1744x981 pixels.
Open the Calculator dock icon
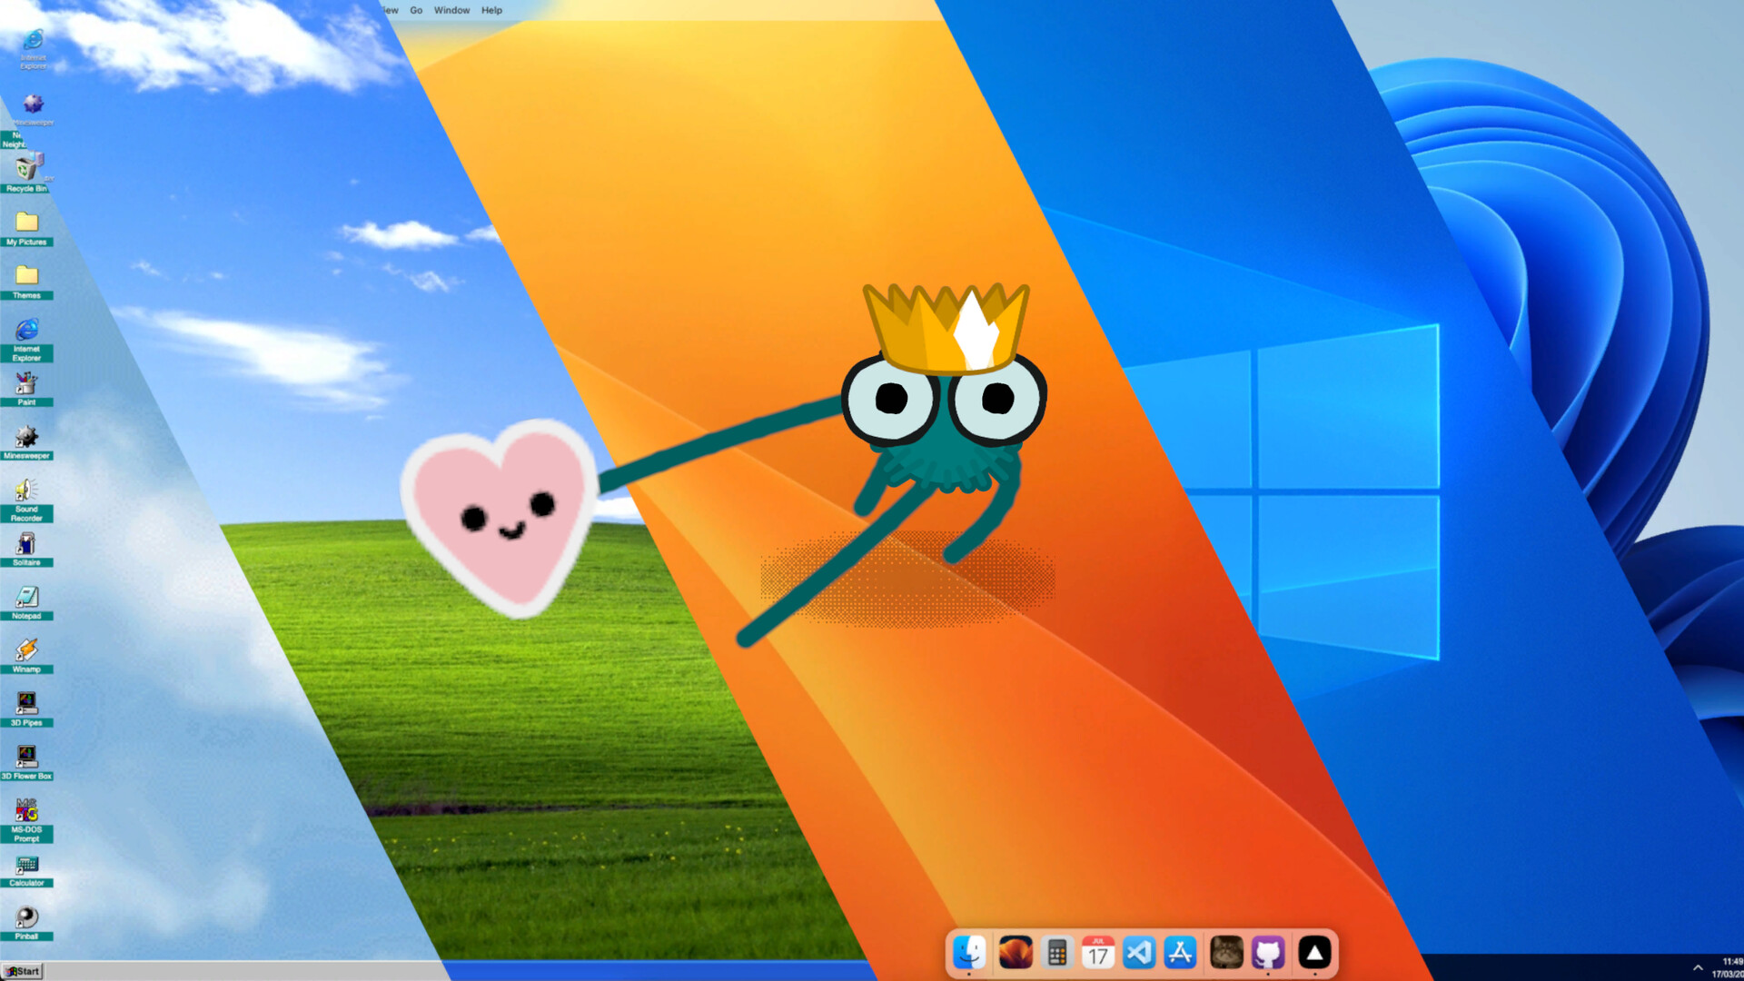click(1056, 953)
